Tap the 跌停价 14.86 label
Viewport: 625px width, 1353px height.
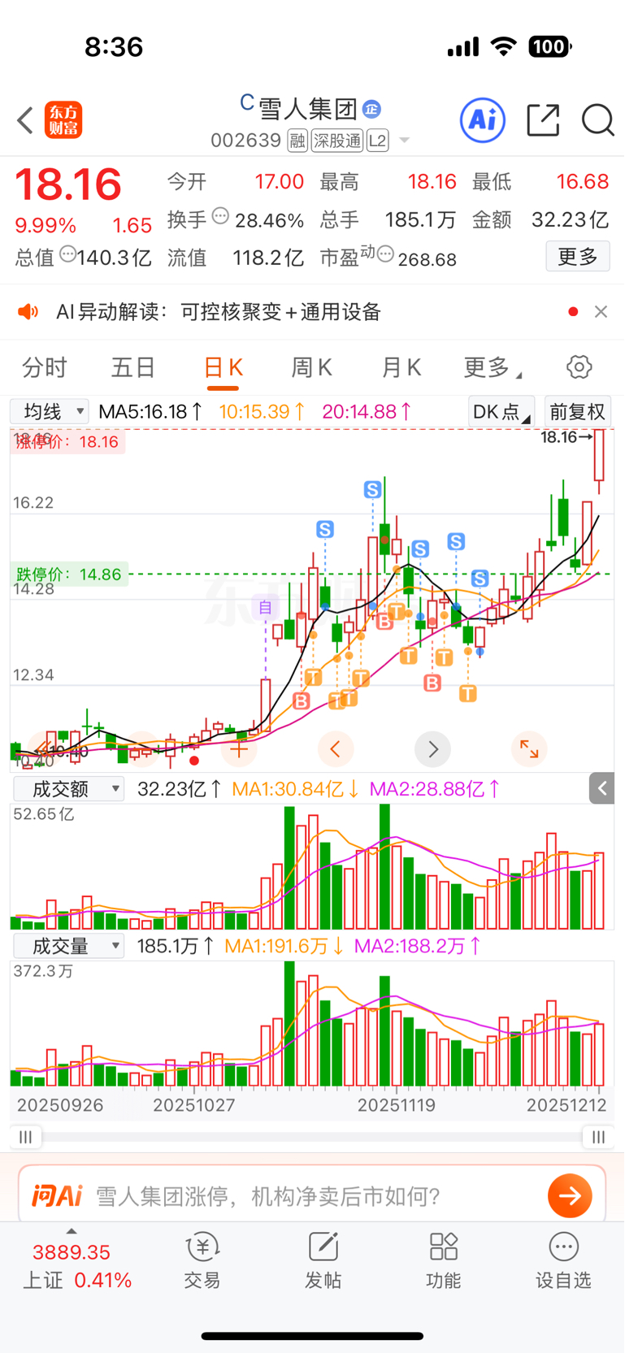(69, 575)
